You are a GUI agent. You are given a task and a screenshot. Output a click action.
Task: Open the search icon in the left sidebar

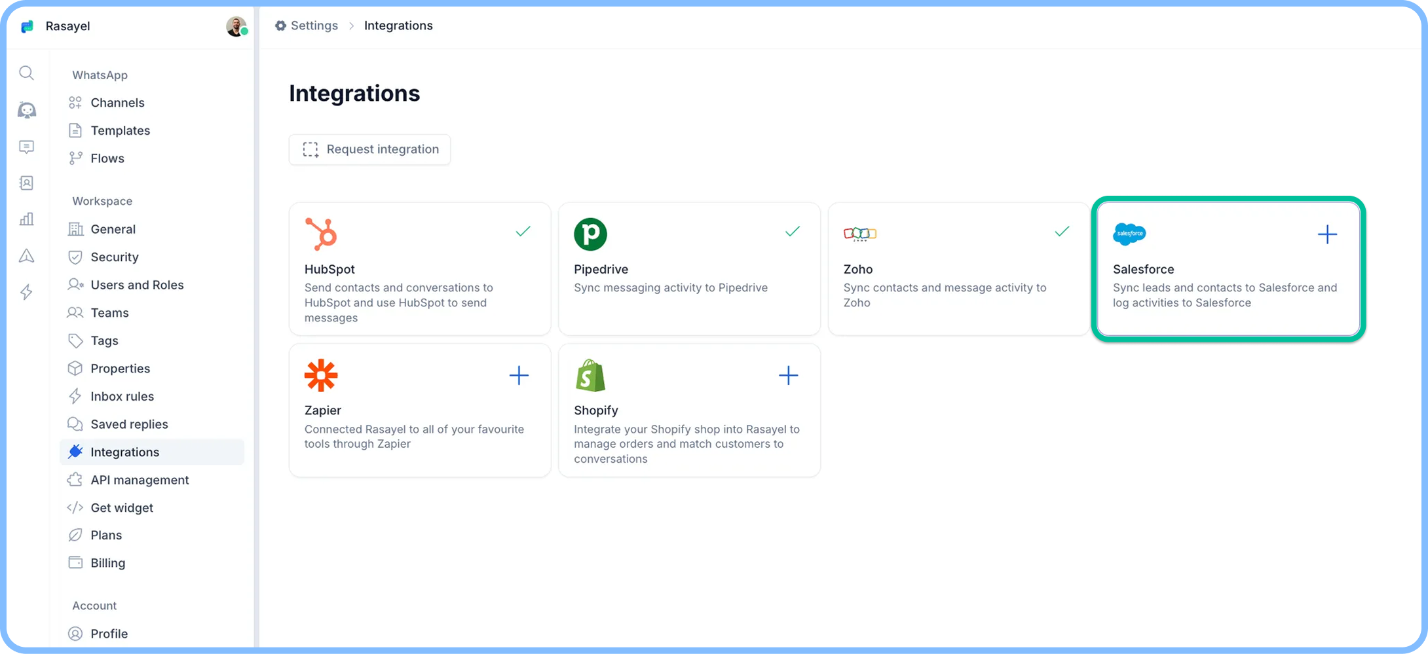click(26, 73)
